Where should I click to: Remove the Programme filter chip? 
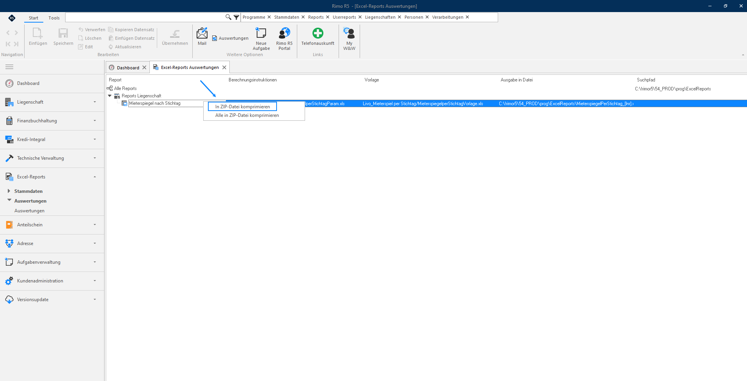(269, 17)
